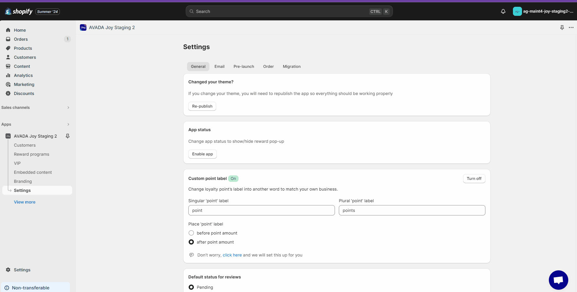Select 'before point amount' radio option
This screenshot has height=292, width=577.
click(x=191, y=233)
